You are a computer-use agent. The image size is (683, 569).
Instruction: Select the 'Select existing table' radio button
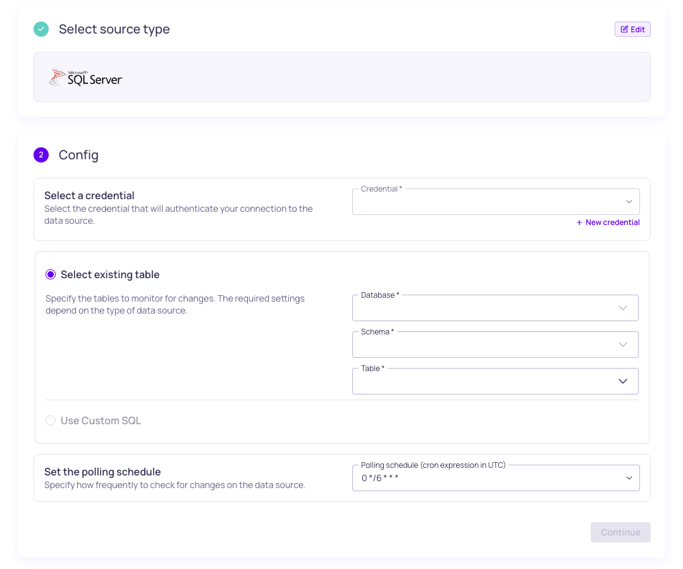coord(51,274)
